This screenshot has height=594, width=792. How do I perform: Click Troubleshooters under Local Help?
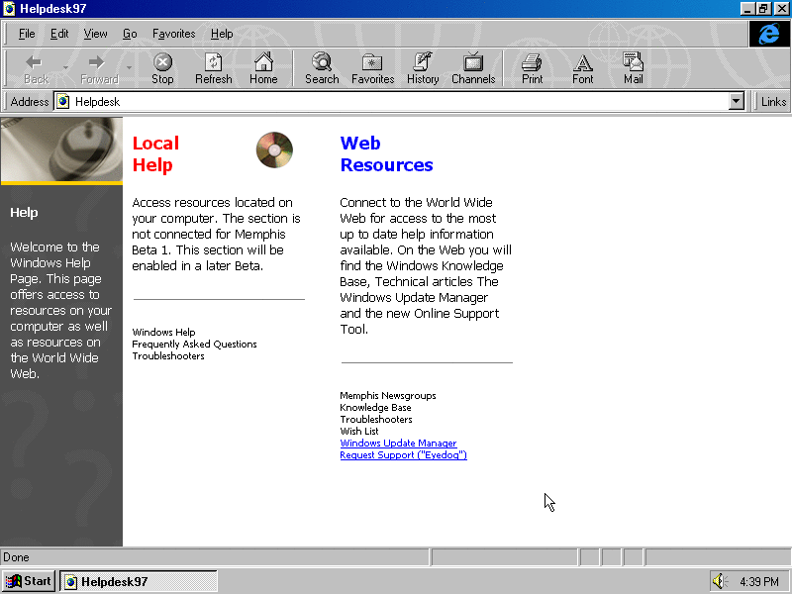pos(168,356)
